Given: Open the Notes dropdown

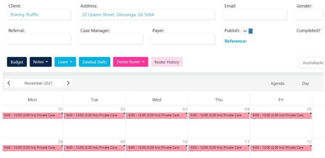Looking at the screenshot, I should point(40,62).
